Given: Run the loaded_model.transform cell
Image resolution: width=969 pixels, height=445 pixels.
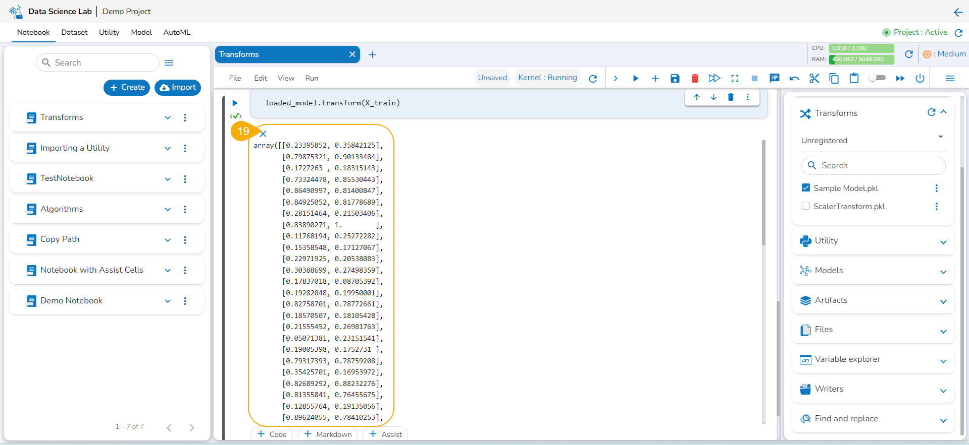Looking at the screenshot, I should (235, 103).
